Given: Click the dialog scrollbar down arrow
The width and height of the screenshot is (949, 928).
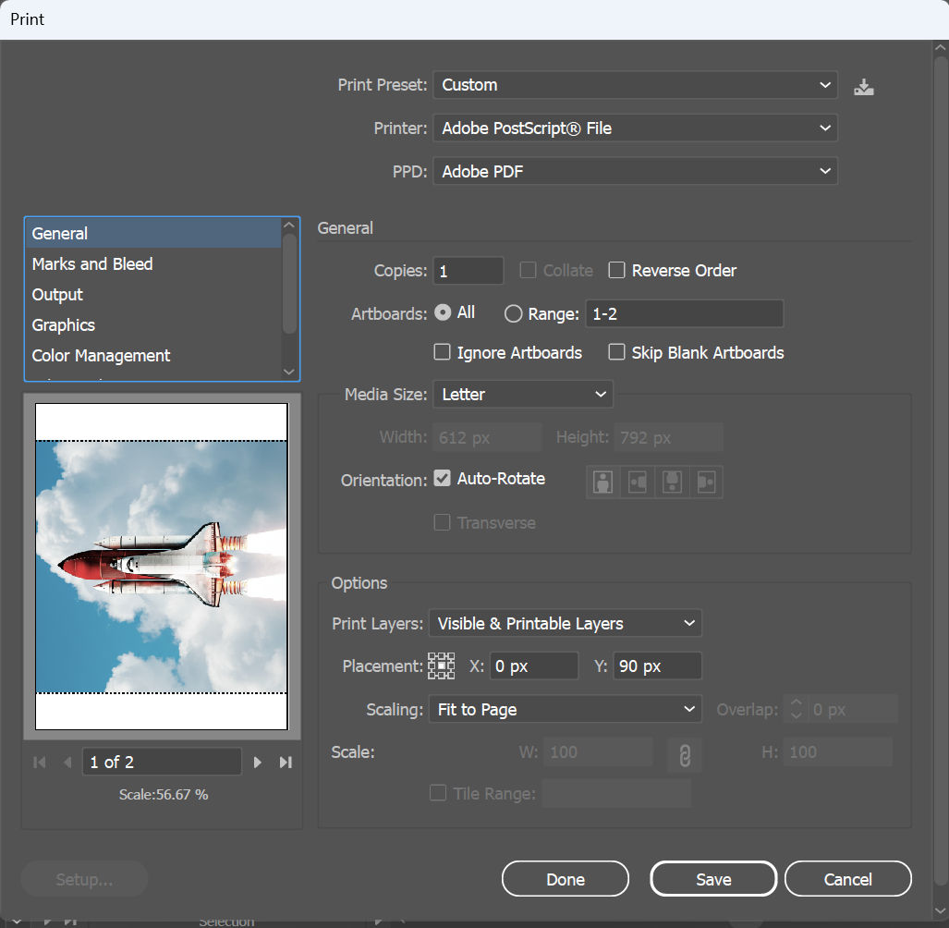Looking at the screenshot, I should tap(941, 910).
